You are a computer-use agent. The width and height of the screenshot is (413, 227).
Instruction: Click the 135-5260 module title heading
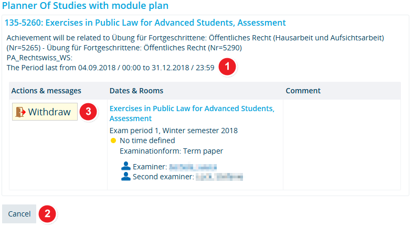pyautogui.click(x=145, y=23)
